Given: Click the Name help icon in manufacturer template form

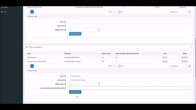Looking at the screenshot, I should point(65,22).
